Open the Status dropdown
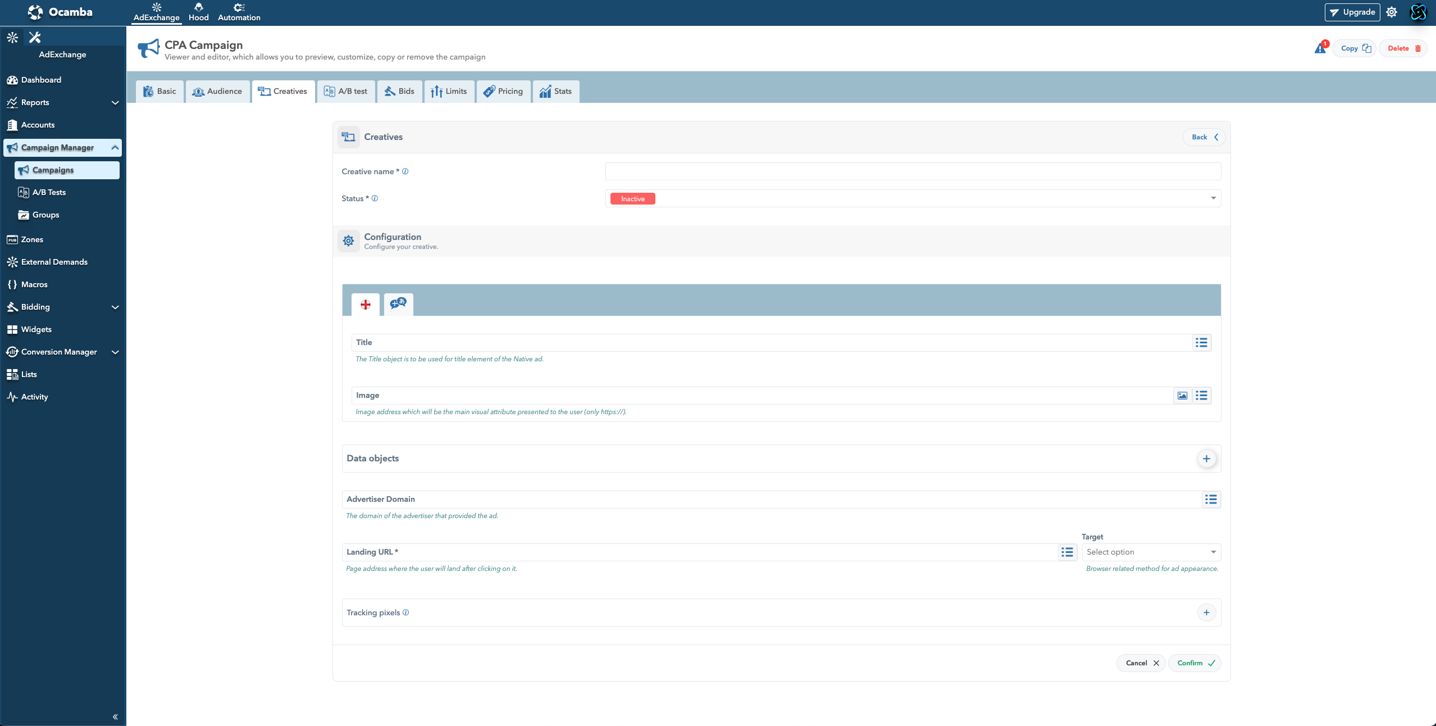 tap(913, 199)
